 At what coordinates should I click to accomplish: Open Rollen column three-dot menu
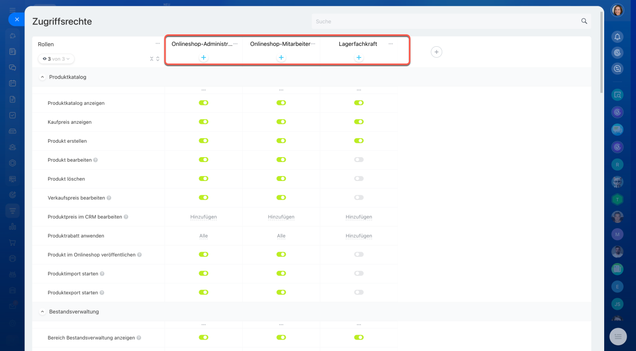[158, 44]
